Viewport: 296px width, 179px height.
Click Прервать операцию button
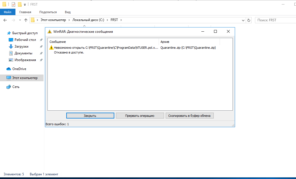pos(140,116)
